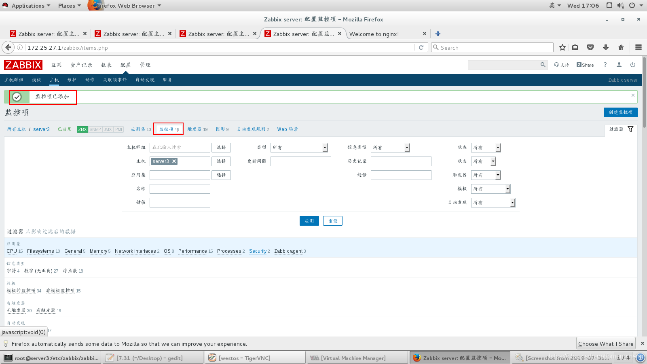Click the 更新间隔 input field
Image resolution: width=647 pixels, height=364 pixels.
point(301,161)
